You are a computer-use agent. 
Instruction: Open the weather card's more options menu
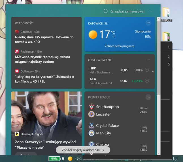pyautogui.click(x=148, y=23)
